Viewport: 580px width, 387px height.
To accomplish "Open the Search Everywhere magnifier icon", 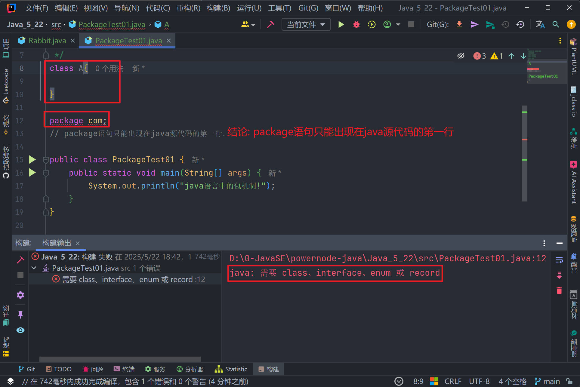I will click(x=556, y=24).
